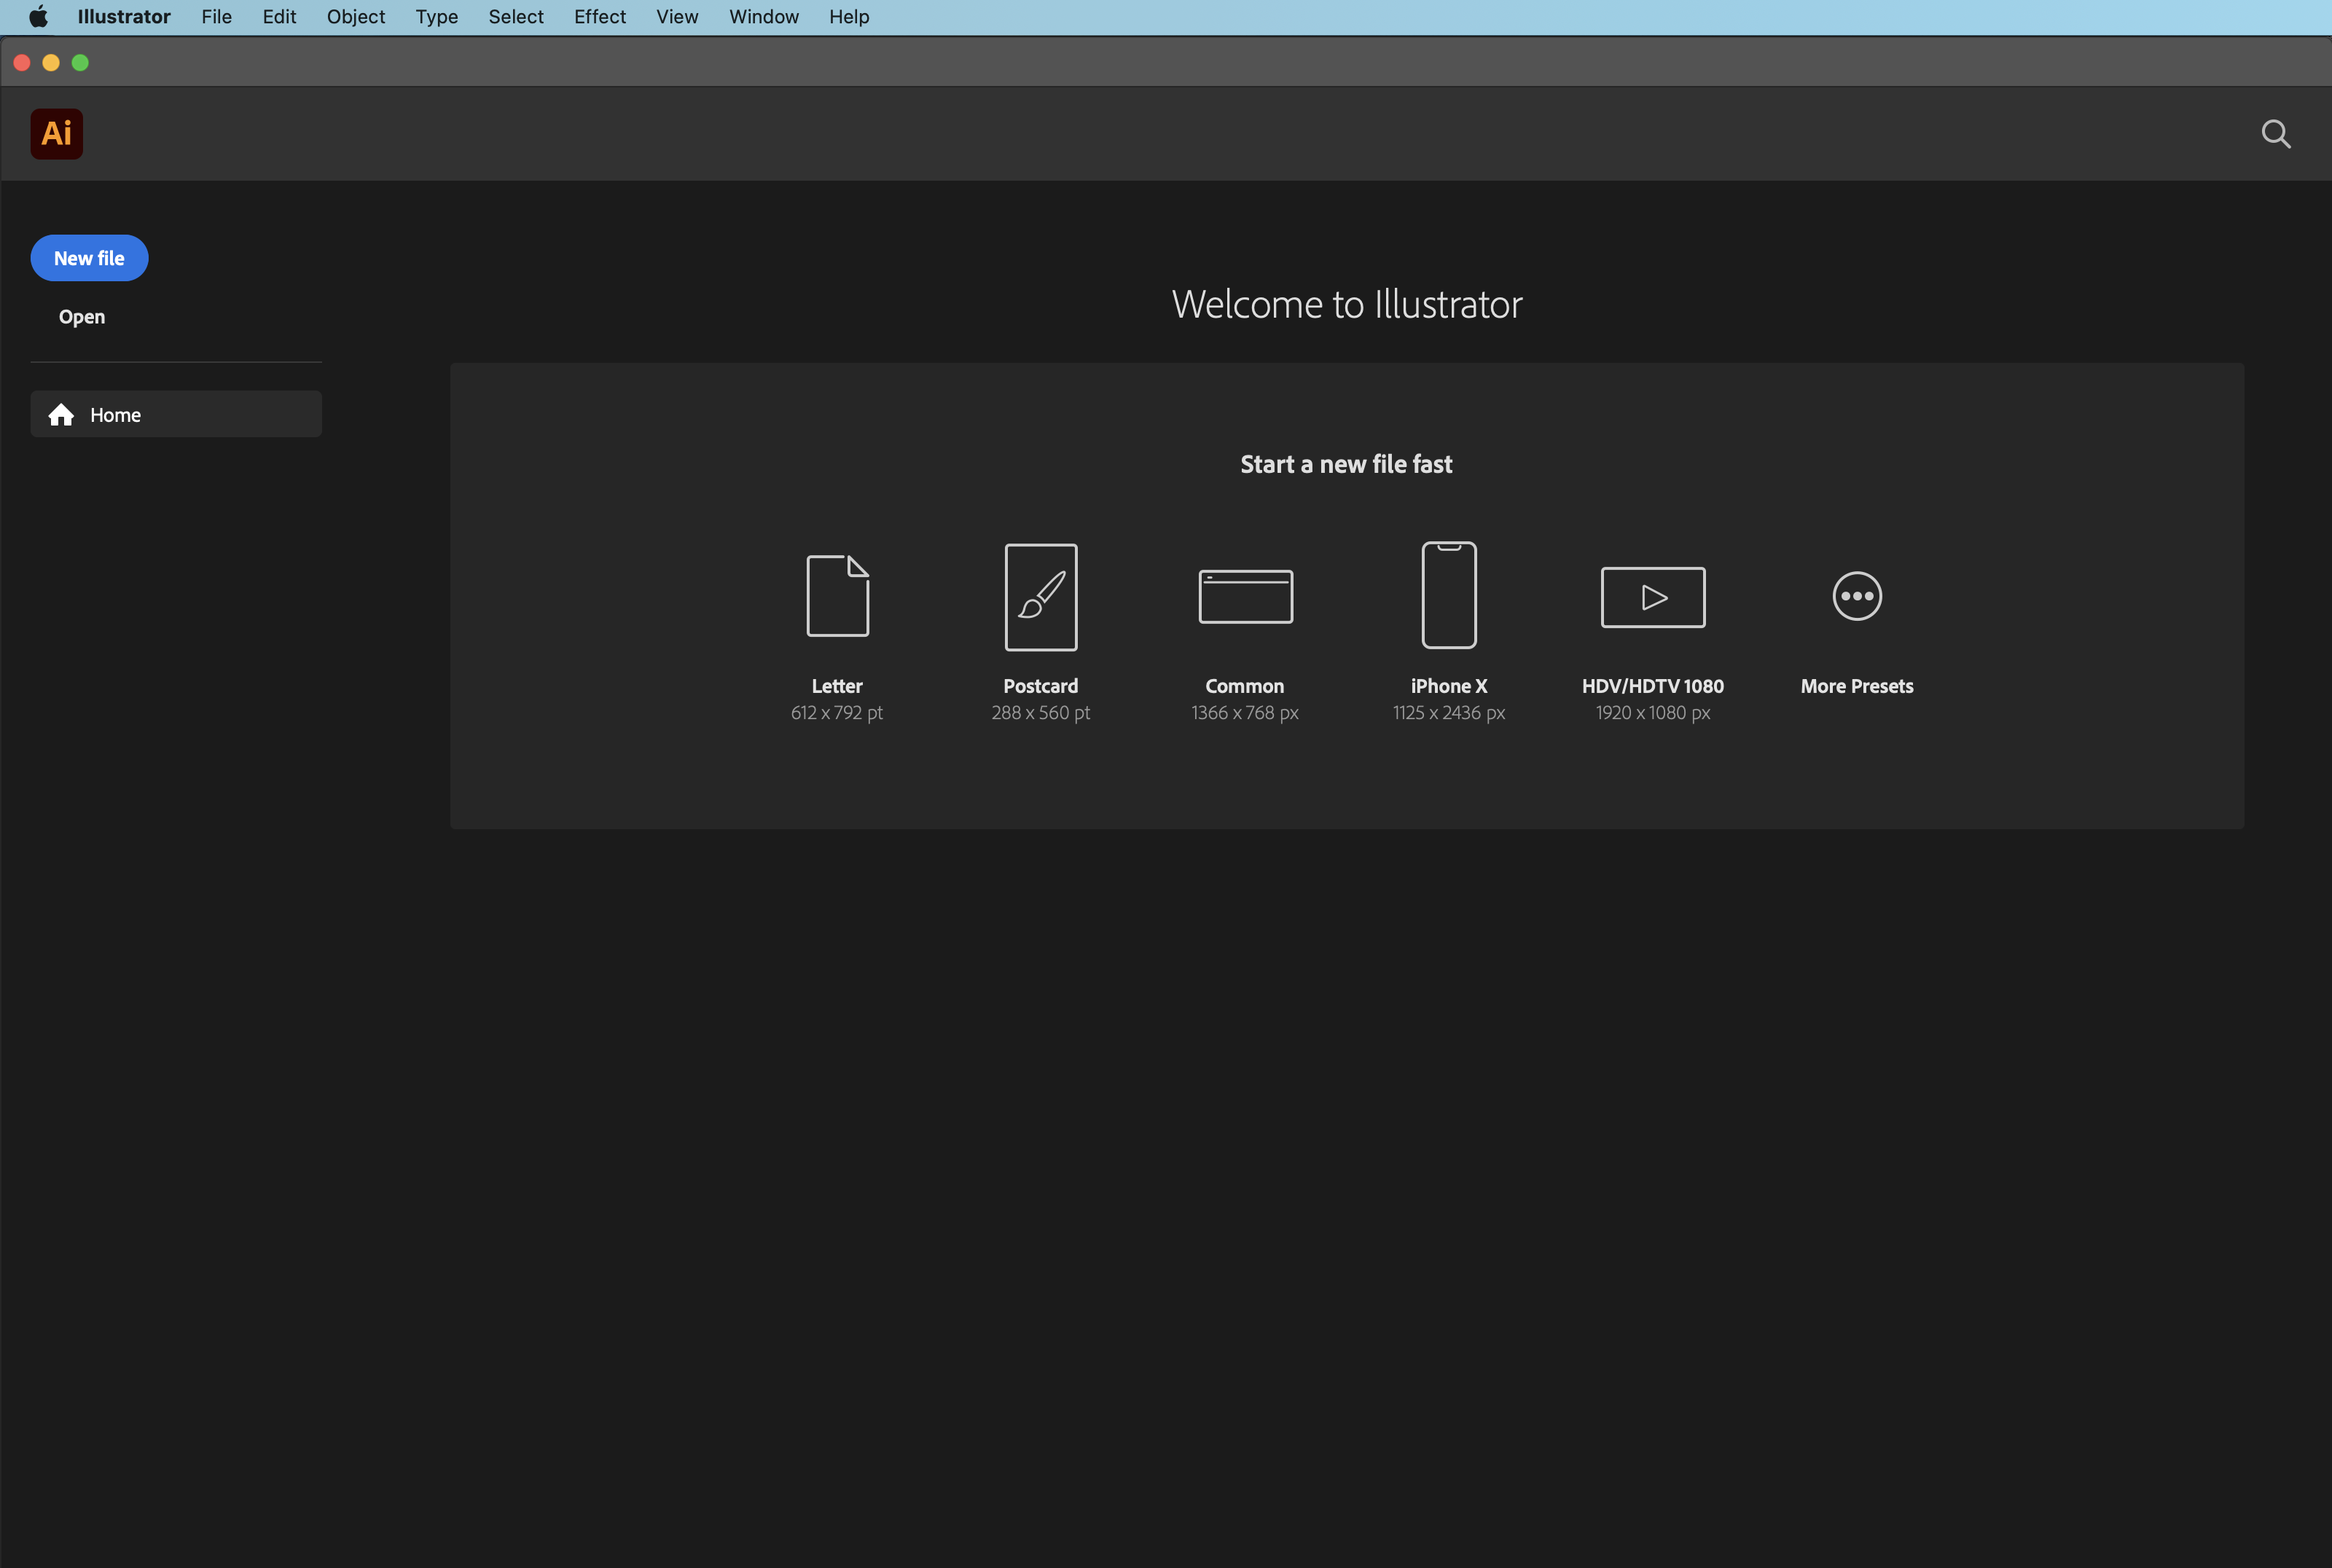Expand the Effect menu
The width and height of the screenshot is (2332, 1568).
(599, 17)
